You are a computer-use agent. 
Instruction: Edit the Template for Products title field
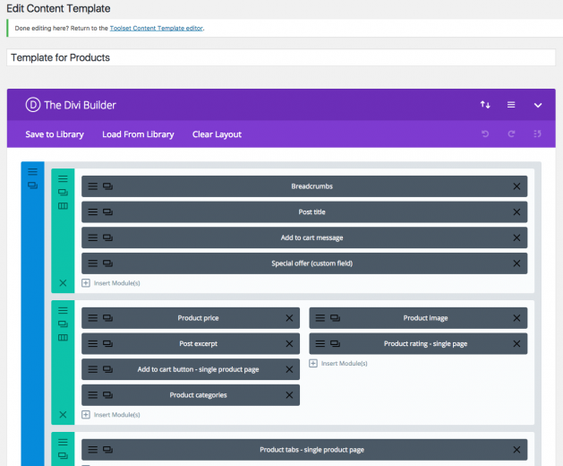tap(281, 57)
